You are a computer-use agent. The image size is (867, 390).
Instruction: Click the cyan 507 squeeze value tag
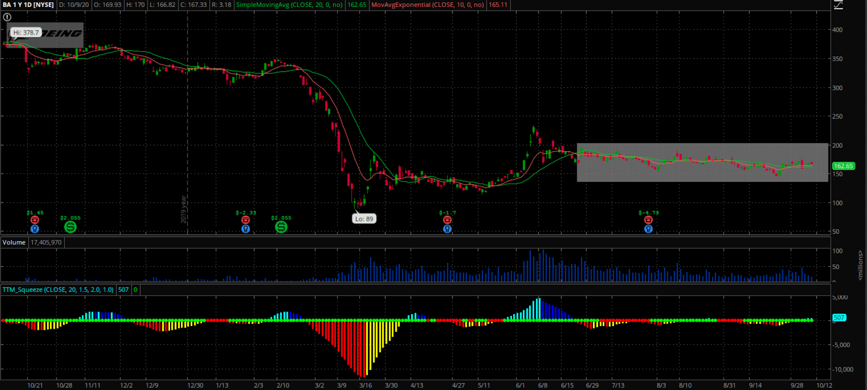[x=839, y=318]
